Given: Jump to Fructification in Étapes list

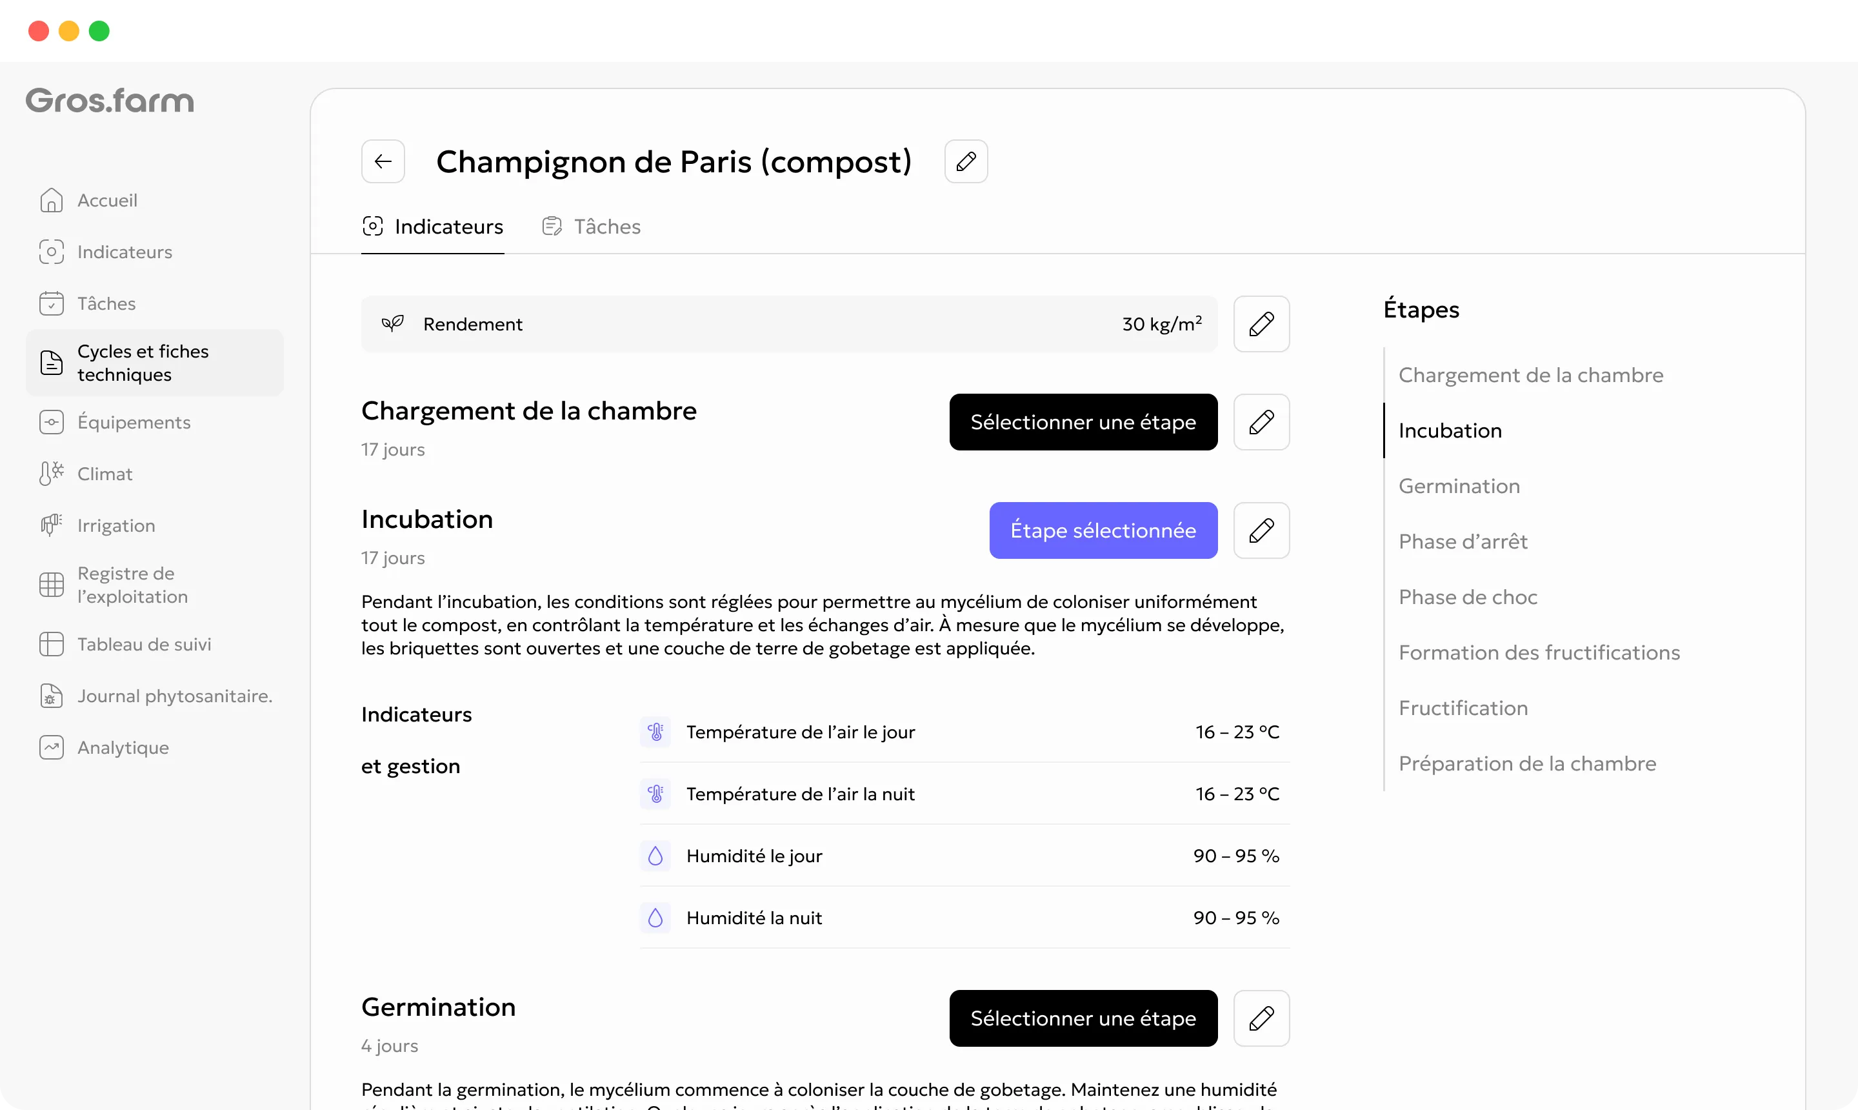Looking at the screenshot, I should click(x=1463, y=709).
